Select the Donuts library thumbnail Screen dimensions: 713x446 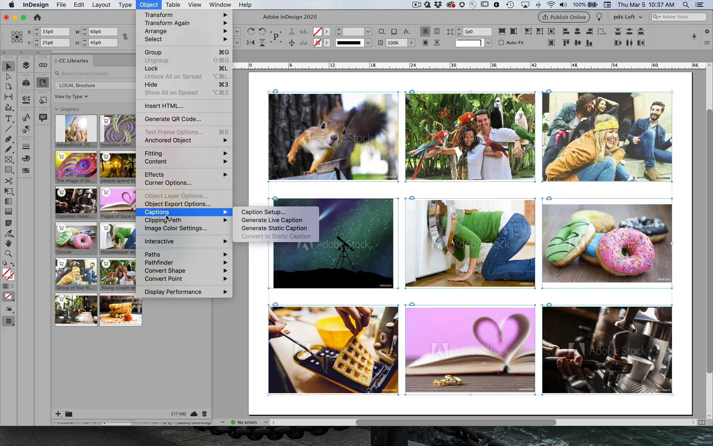pos(76,237)
